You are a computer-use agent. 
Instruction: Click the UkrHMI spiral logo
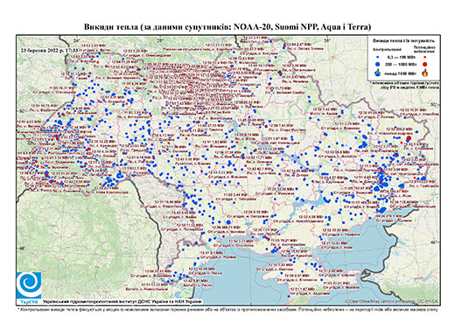(x=29, y=285)
